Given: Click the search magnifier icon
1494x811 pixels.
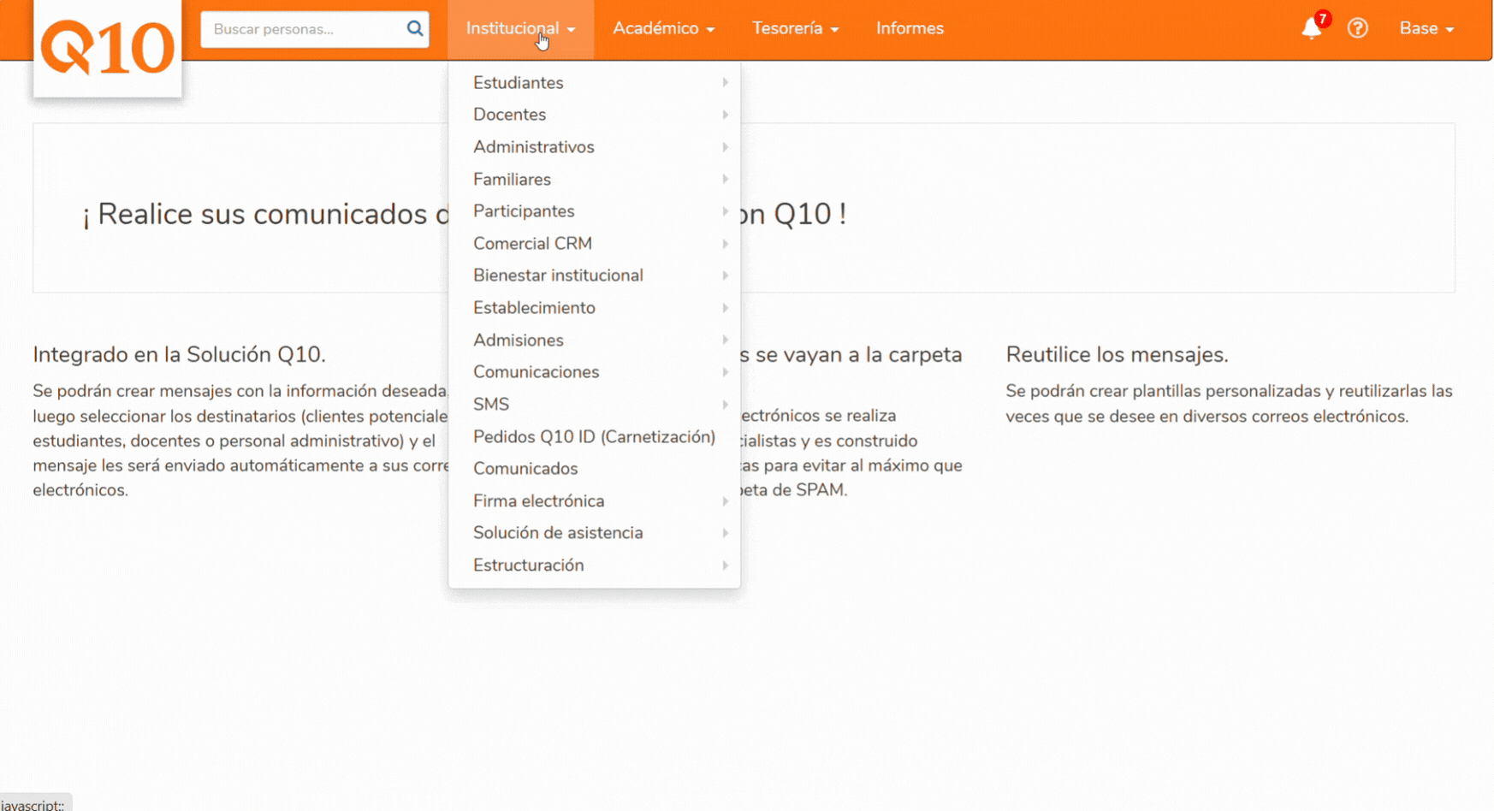Looking at the screenshot, I should click(415, 29).
